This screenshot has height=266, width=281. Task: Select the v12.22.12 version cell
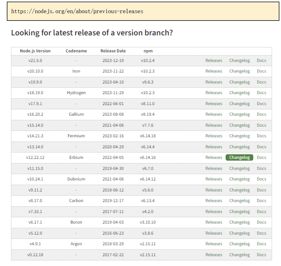click(x=35, y=157)
